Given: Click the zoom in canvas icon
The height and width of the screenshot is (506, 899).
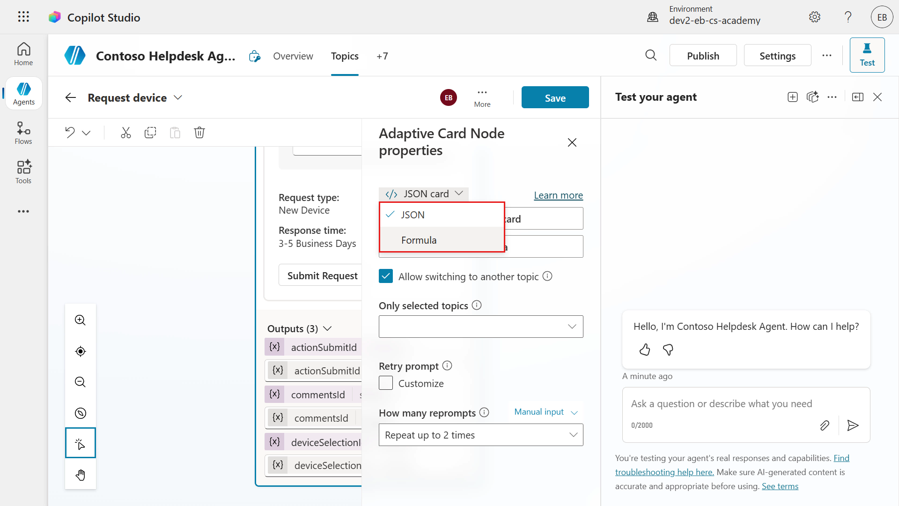Looking at the screenshot, I should (81, 320).
